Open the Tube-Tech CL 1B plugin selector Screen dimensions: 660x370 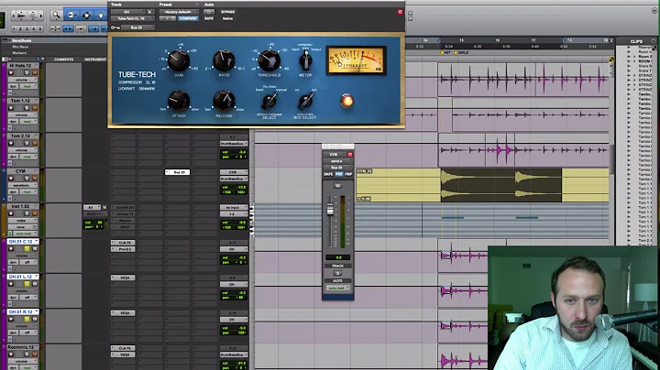point(134,18)
